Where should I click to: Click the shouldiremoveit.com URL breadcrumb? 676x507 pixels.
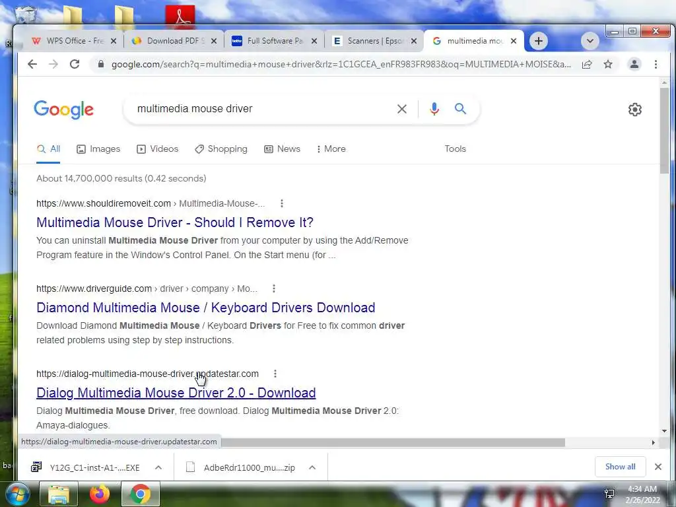151,203
